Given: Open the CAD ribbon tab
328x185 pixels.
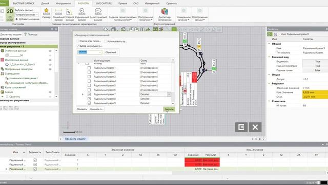Looking at the screenshot, I should (136, 4).
